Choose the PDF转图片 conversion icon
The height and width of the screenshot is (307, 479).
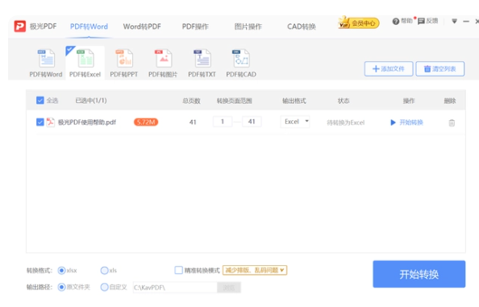click(x=163, y=59)
